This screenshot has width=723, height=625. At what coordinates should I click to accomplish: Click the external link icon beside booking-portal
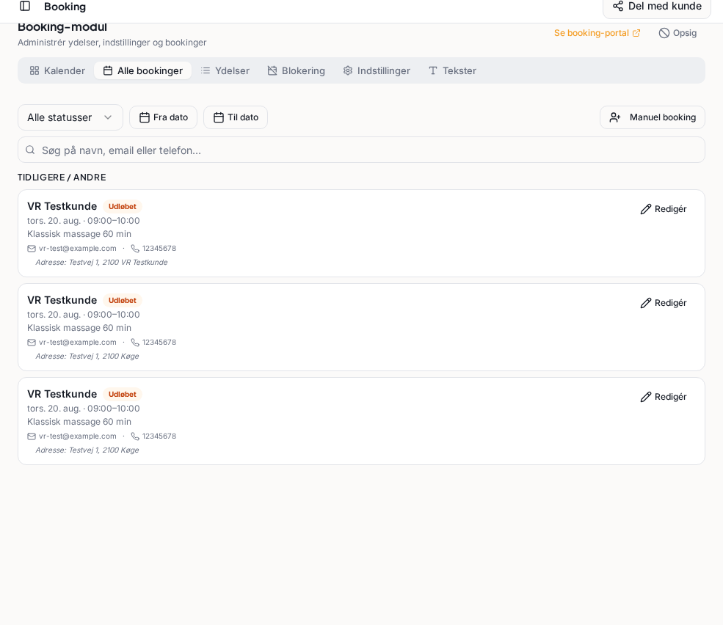coord(636,33)
